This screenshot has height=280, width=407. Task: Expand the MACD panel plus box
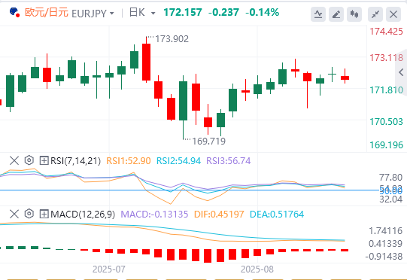coord(44,214)
